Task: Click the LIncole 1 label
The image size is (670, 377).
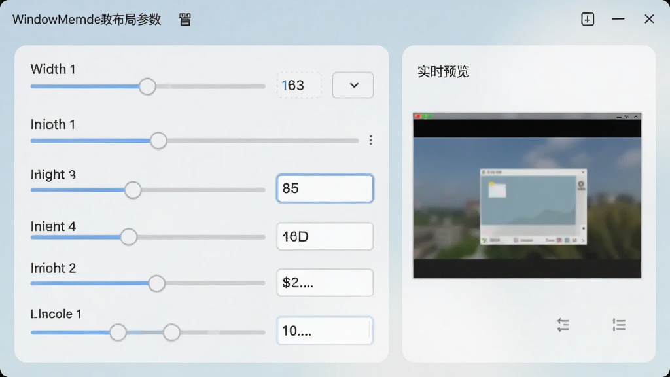Action: tap(56, 314)
